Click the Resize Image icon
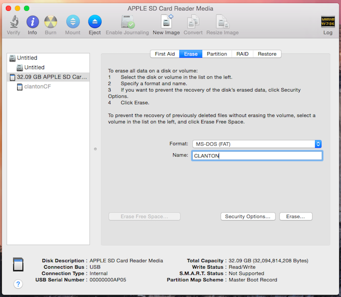 223,22
